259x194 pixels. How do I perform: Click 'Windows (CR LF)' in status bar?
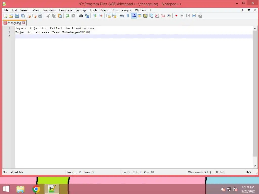click(199, 172)
